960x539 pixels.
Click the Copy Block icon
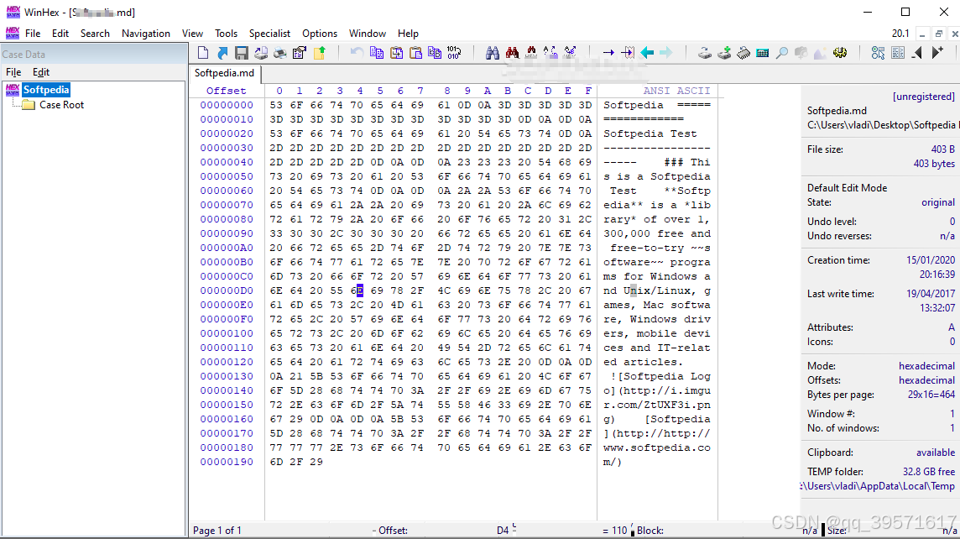(x=377, y=53)
